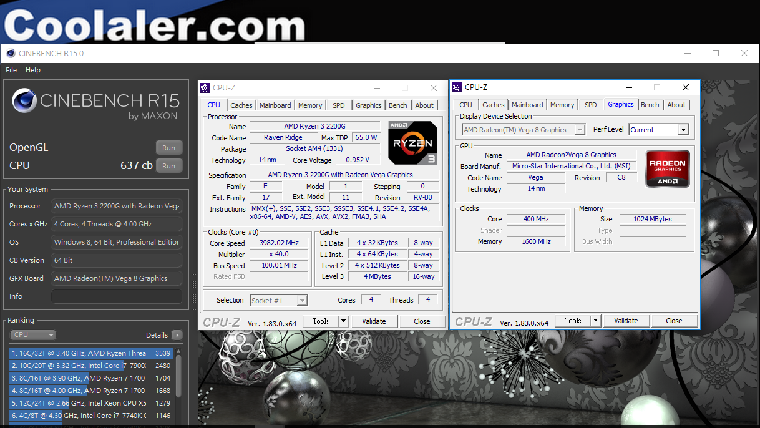760x428 pixels.
Task: Click the Multiplier value x 40.0
Action: tap(279, 255)
